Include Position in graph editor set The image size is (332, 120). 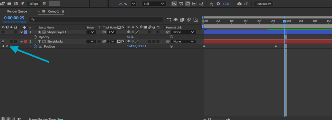[40, 46]
